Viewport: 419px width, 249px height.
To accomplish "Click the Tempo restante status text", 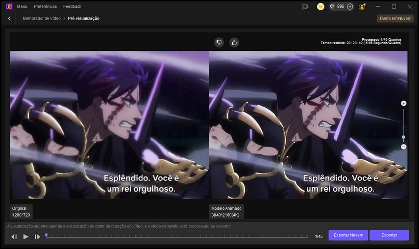I will (361, 43).
